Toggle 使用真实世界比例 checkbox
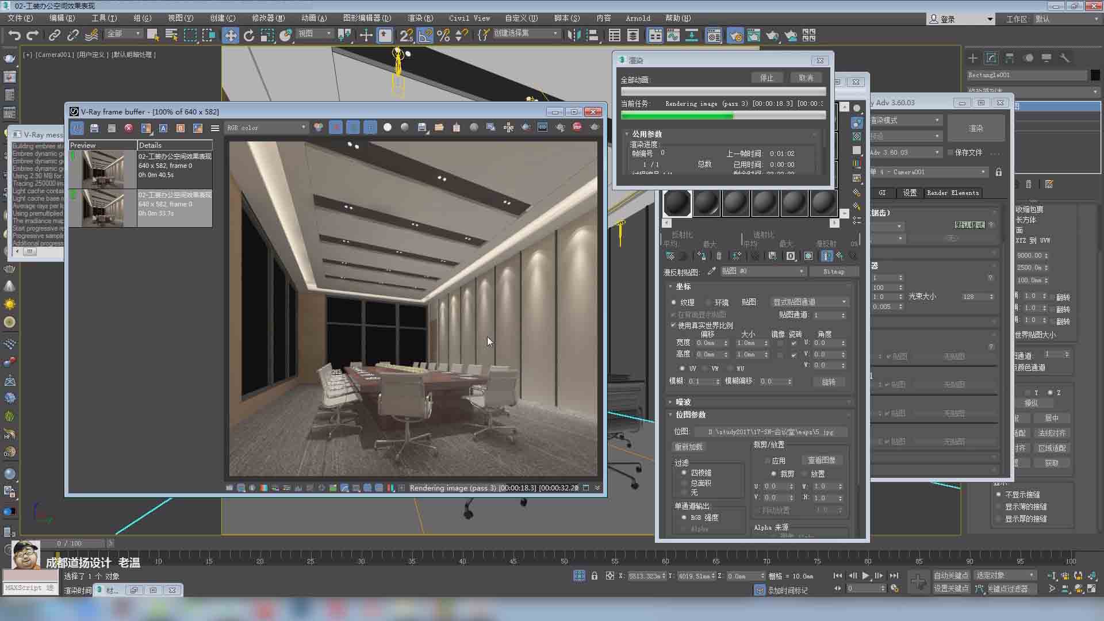Screen dimensions: 1104x621 click(x=673, y=325)
